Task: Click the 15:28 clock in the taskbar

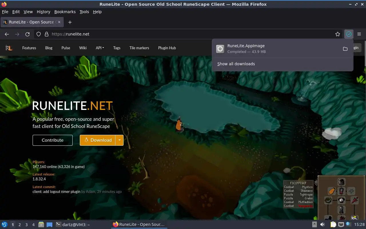Action: point(359,224)
